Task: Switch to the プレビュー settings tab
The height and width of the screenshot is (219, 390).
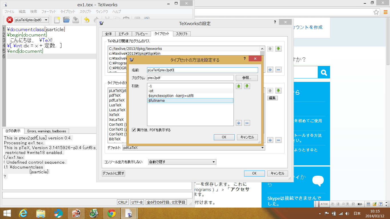Action: coord(141,34)
